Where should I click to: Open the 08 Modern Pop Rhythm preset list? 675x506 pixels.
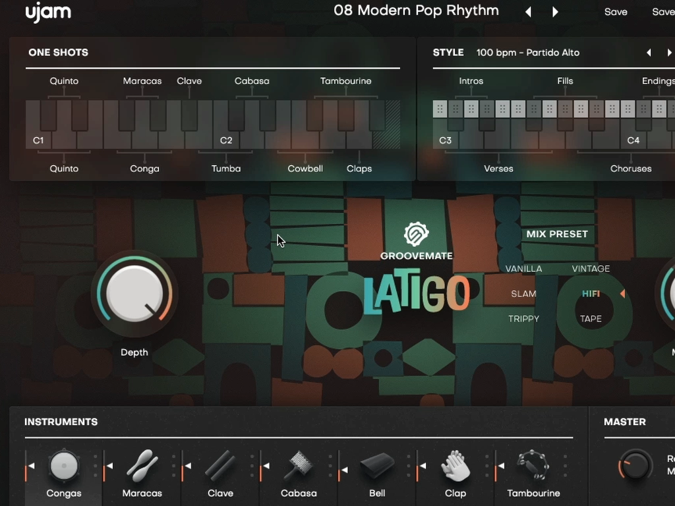pos(417,11)
